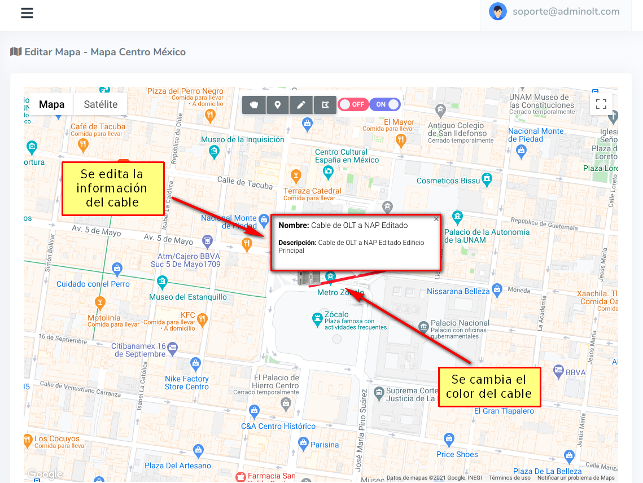The width and height of the screenshot is (643, 483).
Task: Toggle fullscreen map view
Action: pos(601,104)
